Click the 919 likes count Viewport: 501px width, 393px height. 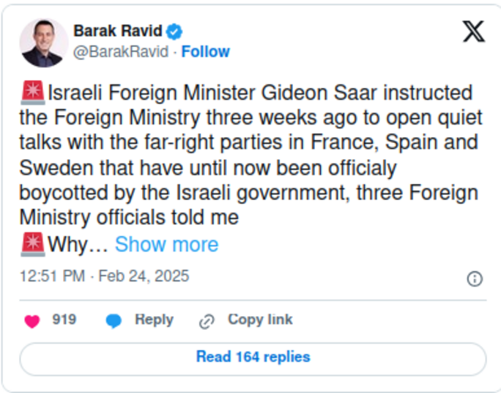(64, 320)
